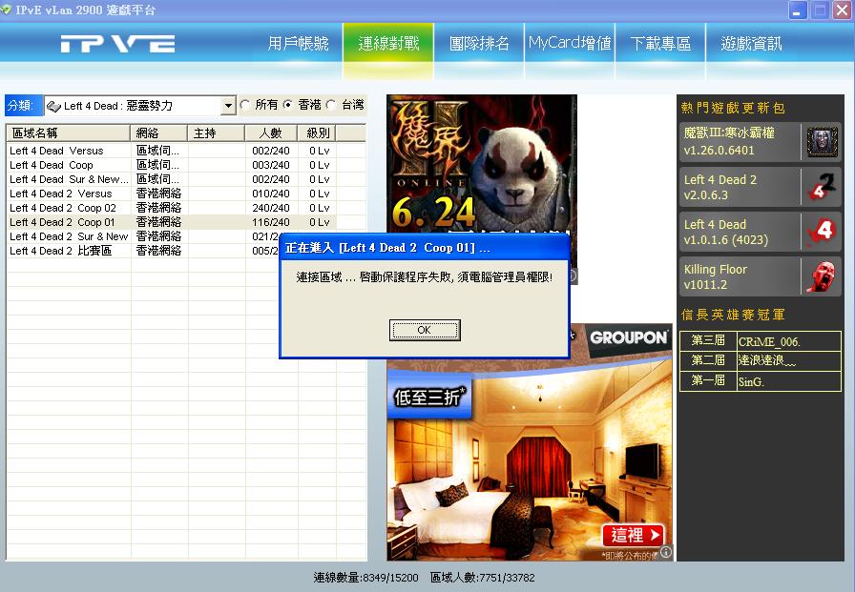Click the IPvE title bar app icon
This screenshot has height=592, width=855.
pos(6,10)
